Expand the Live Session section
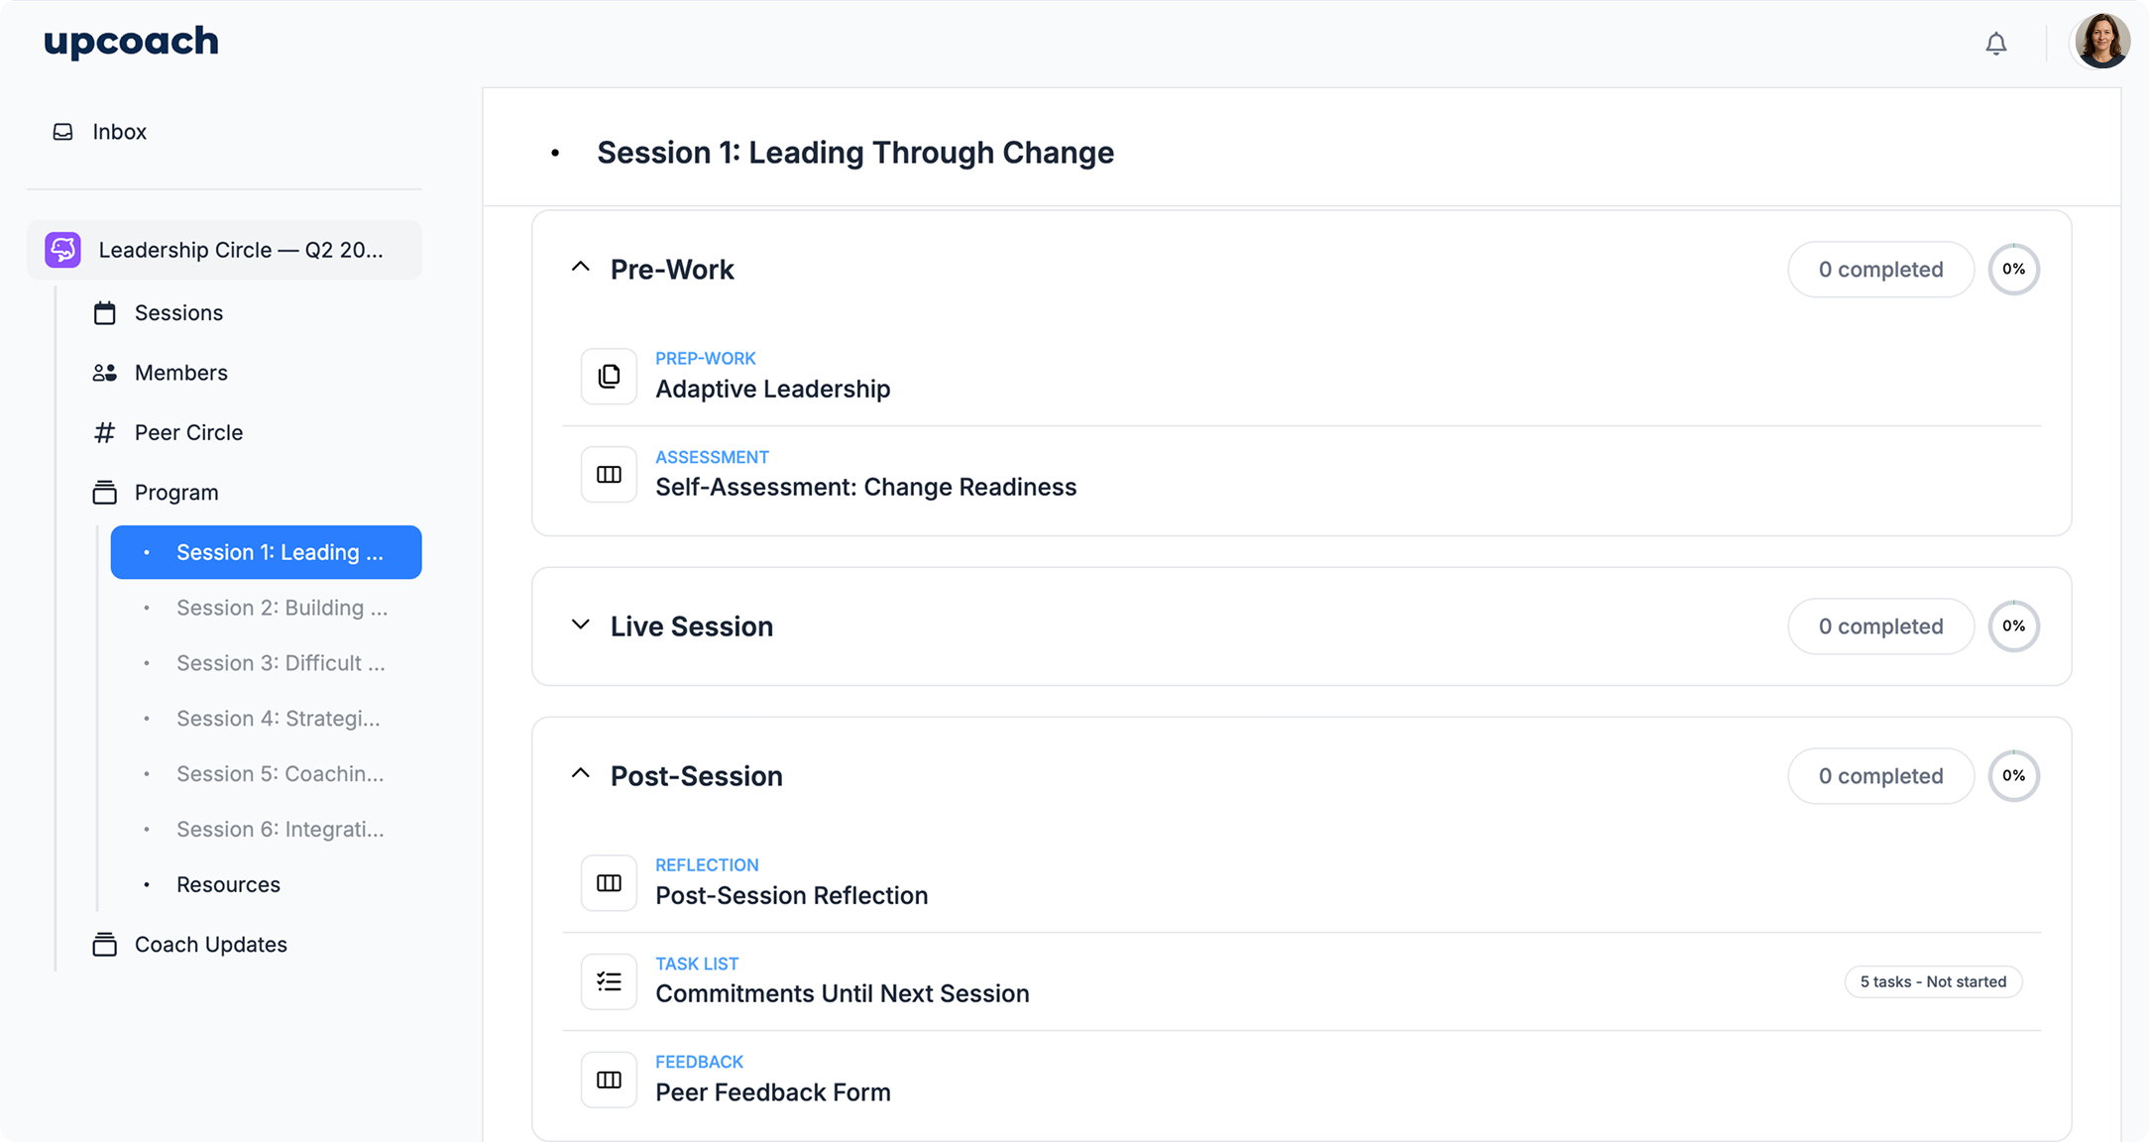Viewport: 2149px width, 1142px height. (x=580, y=625)
